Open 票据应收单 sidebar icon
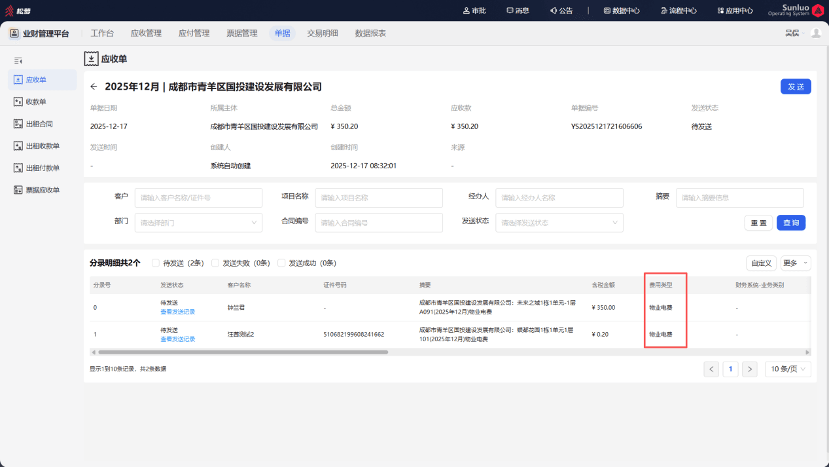 (18, 190)
